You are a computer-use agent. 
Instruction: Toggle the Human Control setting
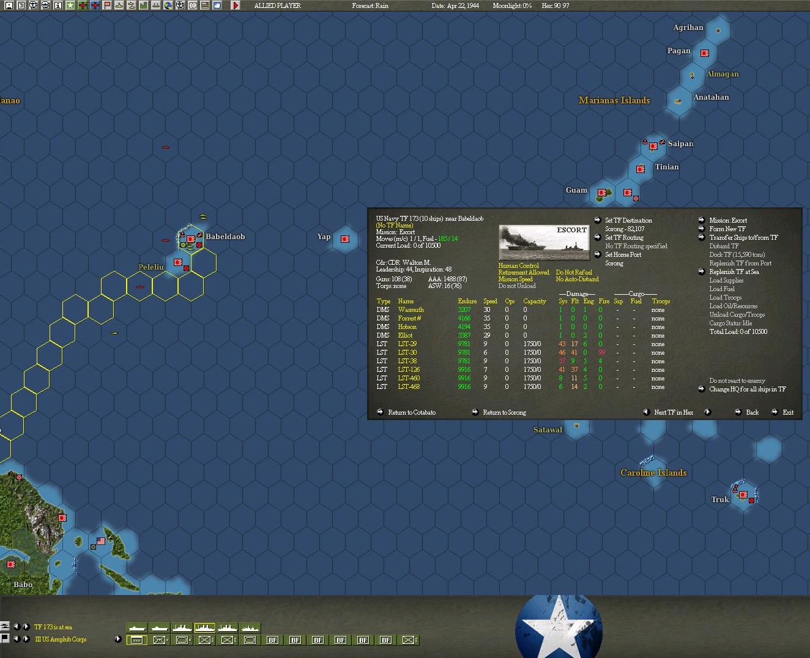tap(518, 265)
